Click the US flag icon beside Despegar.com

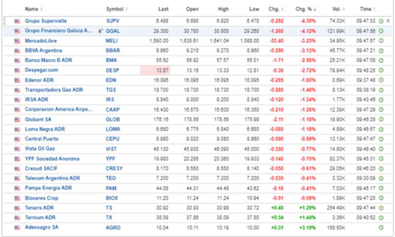[17, 70]
